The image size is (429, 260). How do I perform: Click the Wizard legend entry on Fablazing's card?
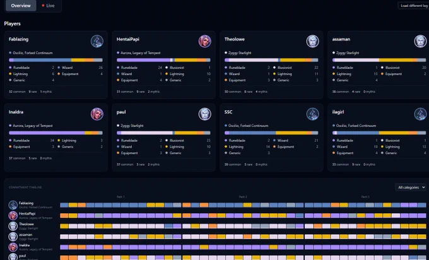click(80, 68)
